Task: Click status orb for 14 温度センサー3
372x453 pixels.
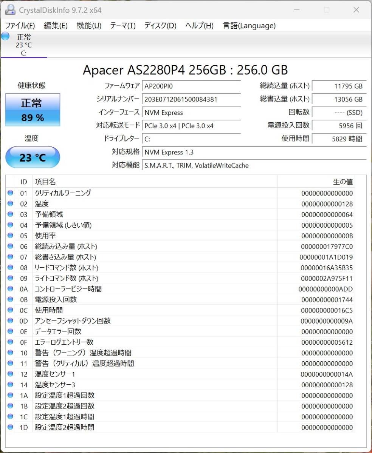Action: point(10,385)
